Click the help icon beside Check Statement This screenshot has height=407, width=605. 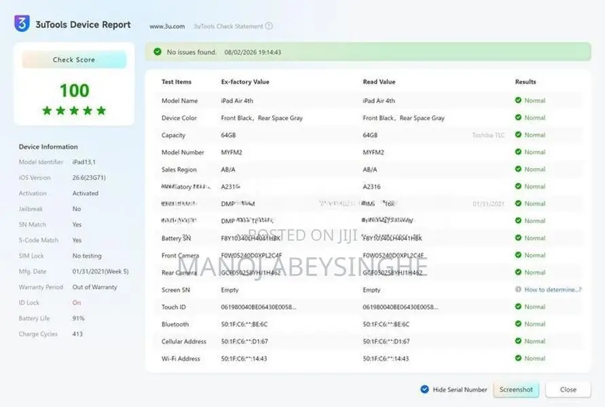pos(269,26)
